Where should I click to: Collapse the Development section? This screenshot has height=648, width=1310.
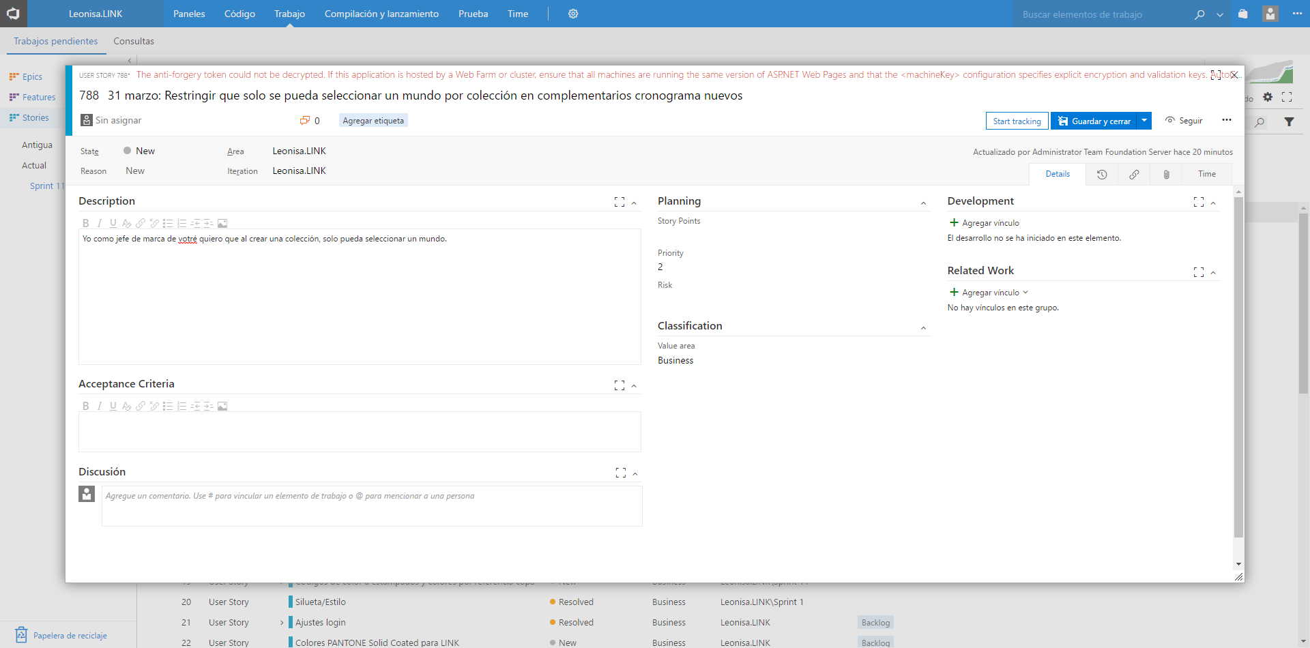[x=1213, y=203]
